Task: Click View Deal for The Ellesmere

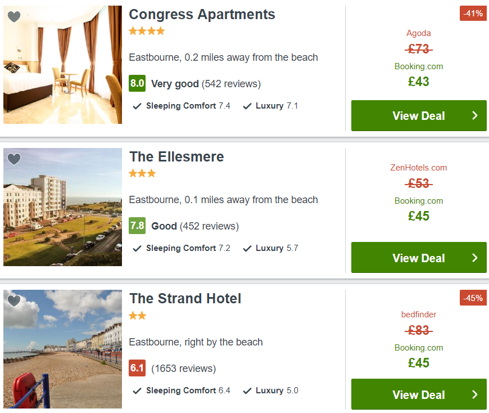Action: (419, 258)
